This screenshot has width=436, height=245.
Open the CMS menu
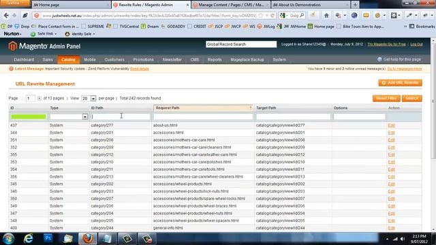(195, 60)
